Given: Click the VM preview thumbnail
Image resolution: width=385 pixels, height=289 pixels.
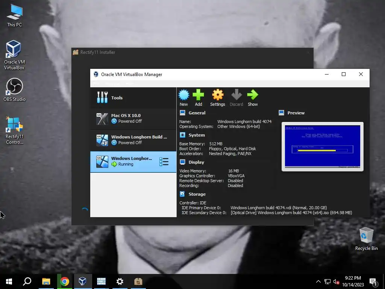Looking at the screenshot, I should tap(322, 146).
